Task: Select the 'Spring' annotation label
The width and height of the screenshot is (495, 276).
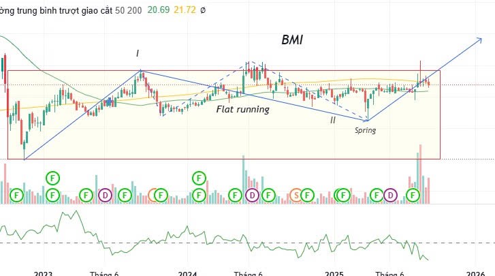Action: coord(364,129)
